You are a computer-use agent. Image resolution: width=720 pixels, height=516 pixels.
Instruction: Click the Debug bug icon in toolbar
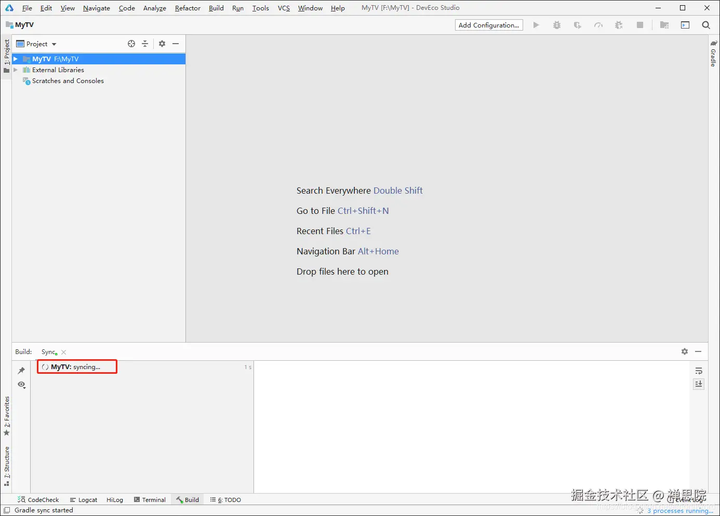(557, 25)
